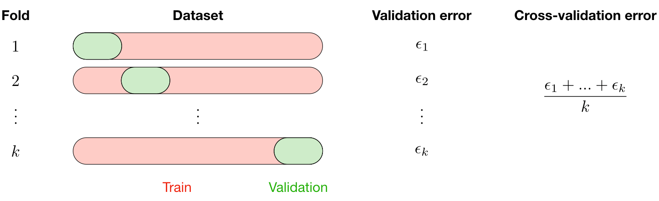Screen dimensions: 659x201
Task: Click the fold k label
Action: (15, 151)
